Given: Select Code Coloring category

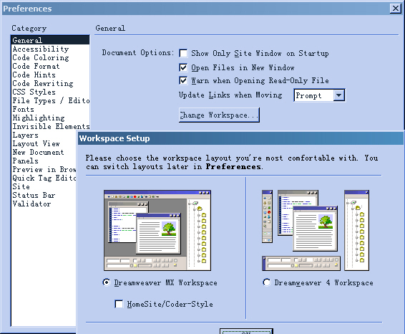Looking at the screenshot, I should (x=41, y=57).
